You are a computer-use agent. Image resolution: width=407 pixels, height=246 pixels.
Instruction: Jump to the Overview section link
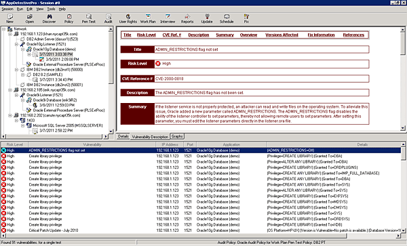point(248,35)
